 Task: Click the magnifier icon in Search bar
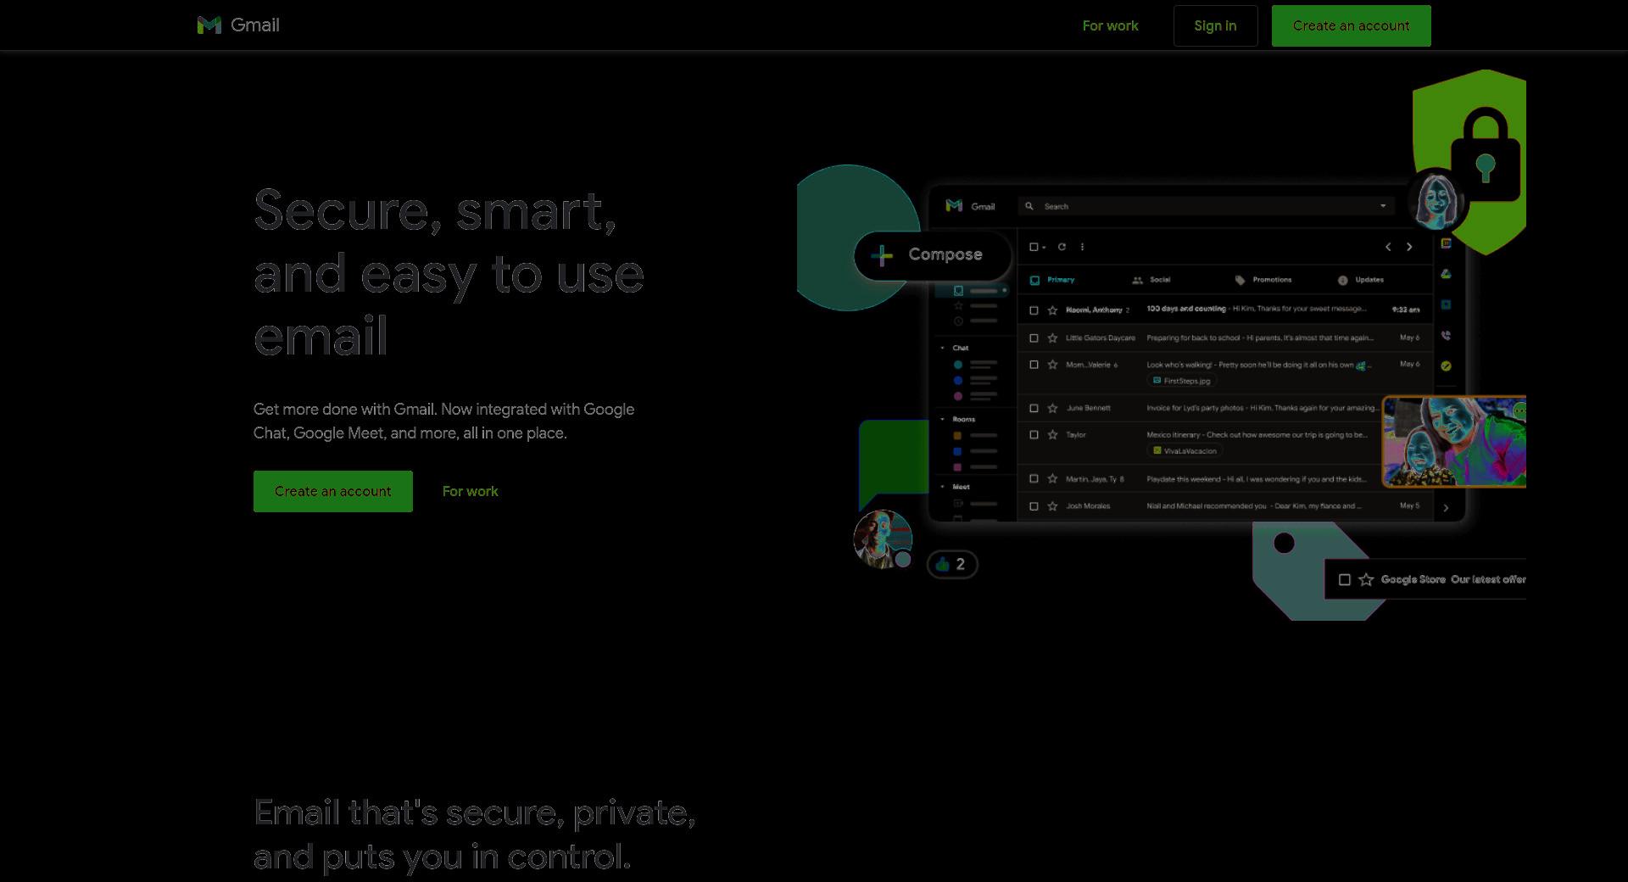(1029, 206)
